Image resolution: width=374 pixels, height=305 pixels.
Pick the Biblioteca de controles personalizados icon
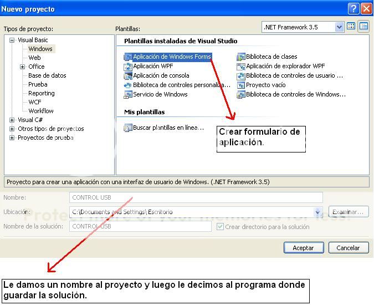(128, 85)
